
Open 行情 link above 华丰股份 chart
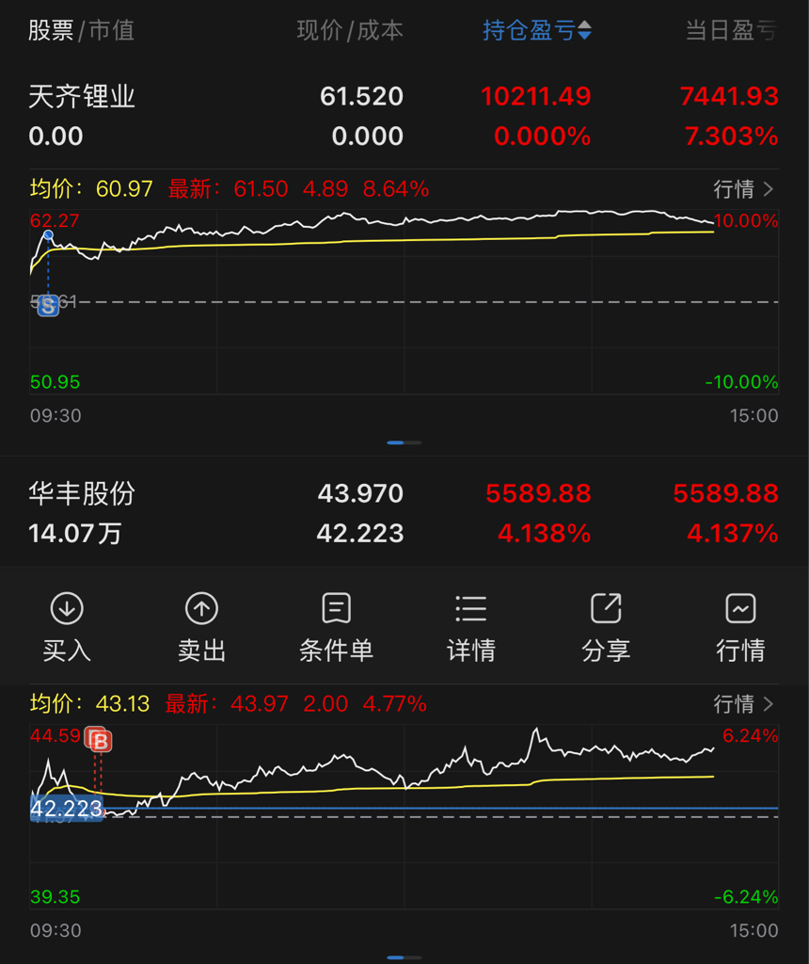[x=743, y=703]
